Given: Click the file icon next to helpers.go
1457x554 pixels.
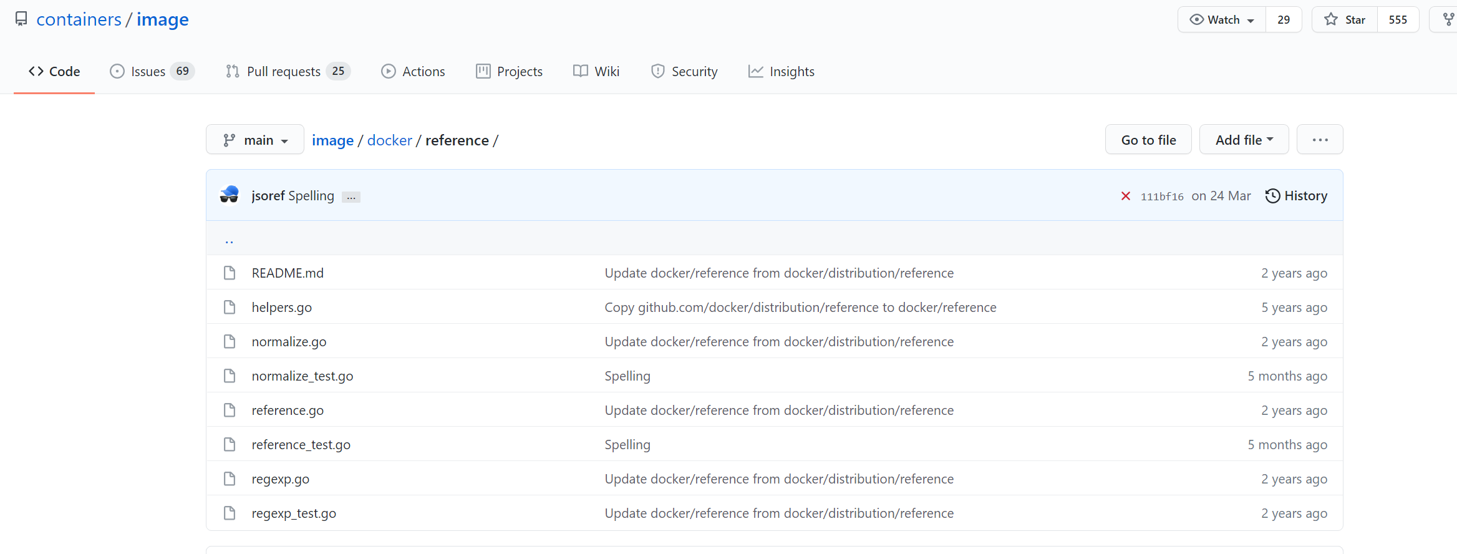Looking at the screenshot, I should pos(230,307).
